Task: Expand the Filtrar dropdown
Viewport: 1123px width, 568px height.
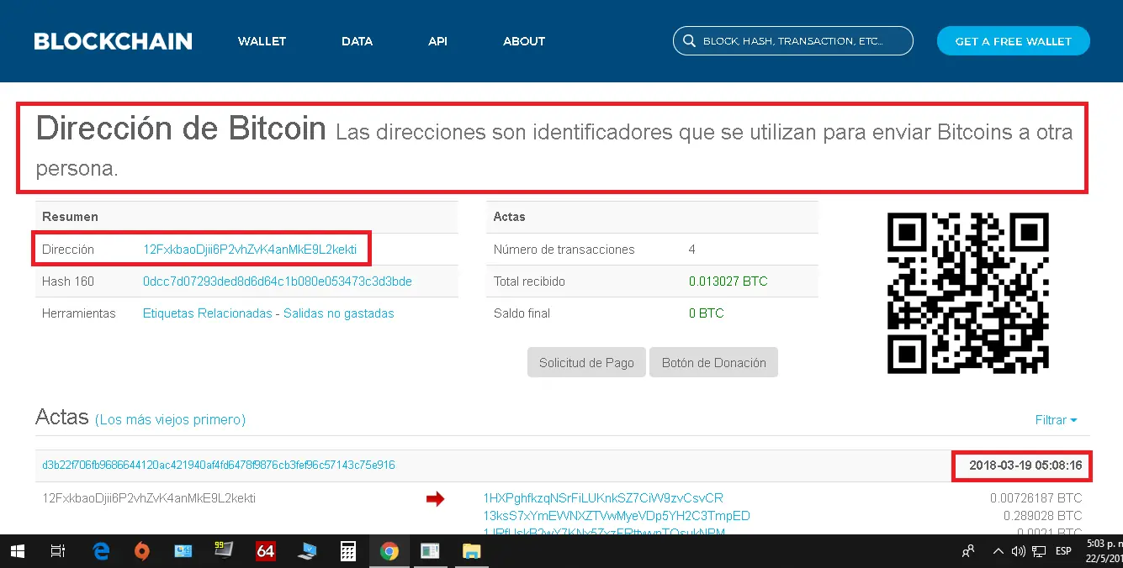Action: point(1057,420)
